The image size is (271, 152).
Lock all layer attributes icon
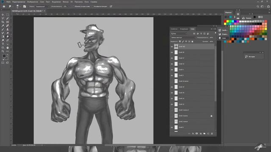(x=192, y=41)
